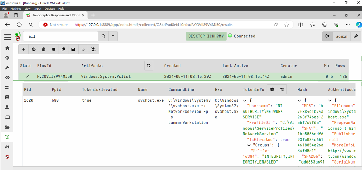
Task: Open the search options dropdown arrow
Action: (x=113, y=36)
